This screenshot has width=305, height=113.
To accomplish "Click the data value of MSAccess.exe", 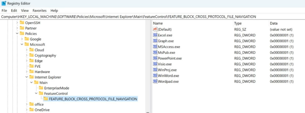I will click(x=282, y=47).
